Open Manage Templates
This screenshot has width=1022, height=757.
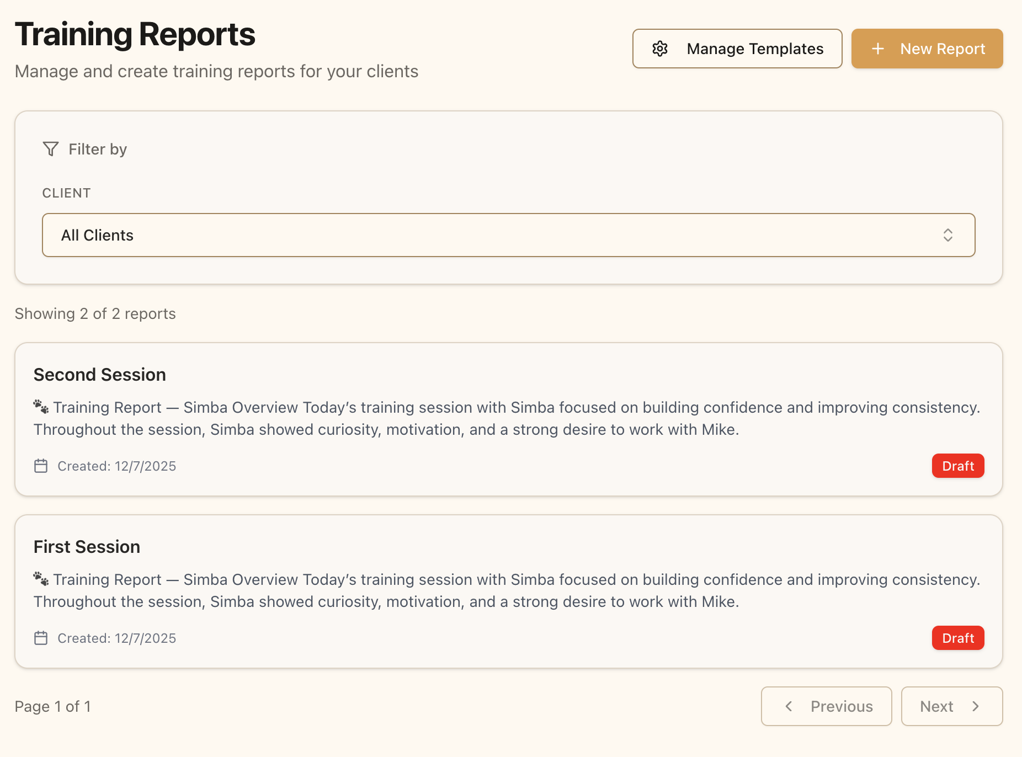737,49
